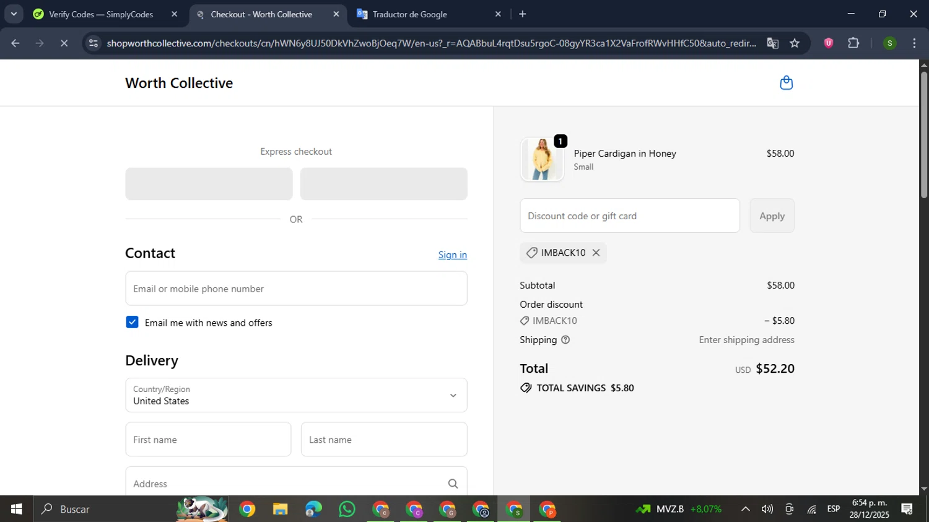Expand the Country/Region dropdown
The image size is (929, 522).
tap(296, 395)
